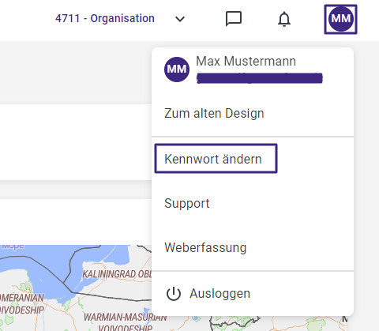379x331 pixels.
Task: Click the Kaliningrad Oblast map label
Action: tap(117, 274)
